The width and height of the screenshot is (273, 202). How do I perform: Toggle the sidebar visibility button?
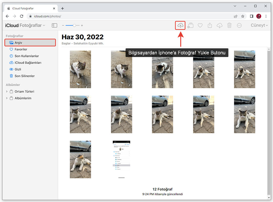[55, 25]
